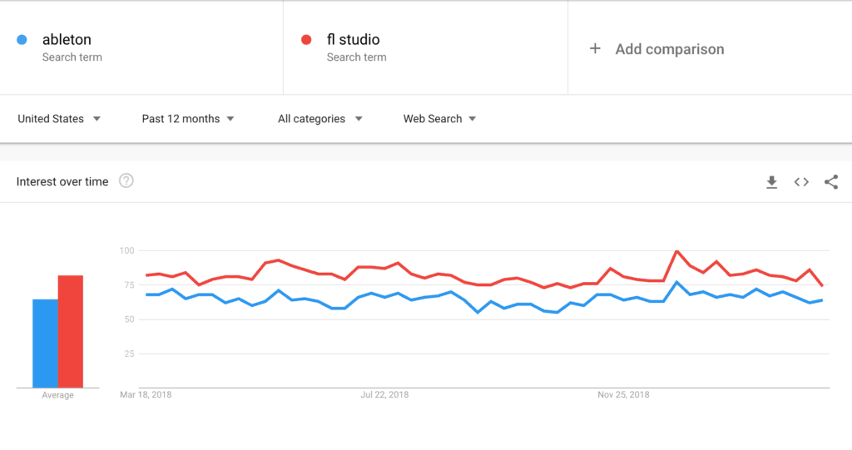Change the Web Search type dropdown

click(x=439, y=119)
